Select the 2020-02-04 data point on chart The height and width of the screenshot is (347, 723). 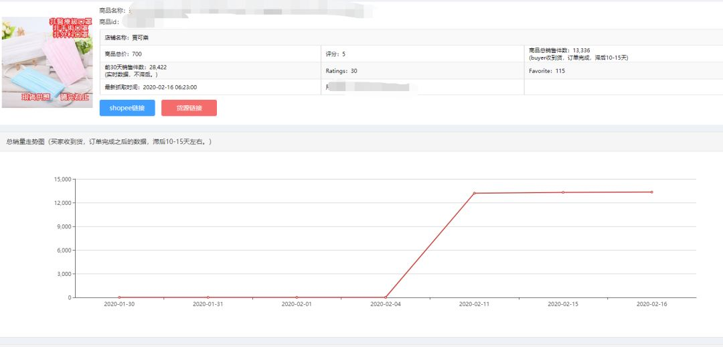pyautogui.click(x=386, y=297)
